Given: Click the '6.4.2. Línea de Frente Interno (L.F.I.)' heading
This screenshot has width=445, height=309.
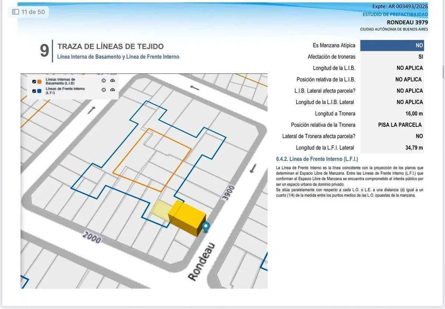Looking at the screenshot, I should point(317,159).
